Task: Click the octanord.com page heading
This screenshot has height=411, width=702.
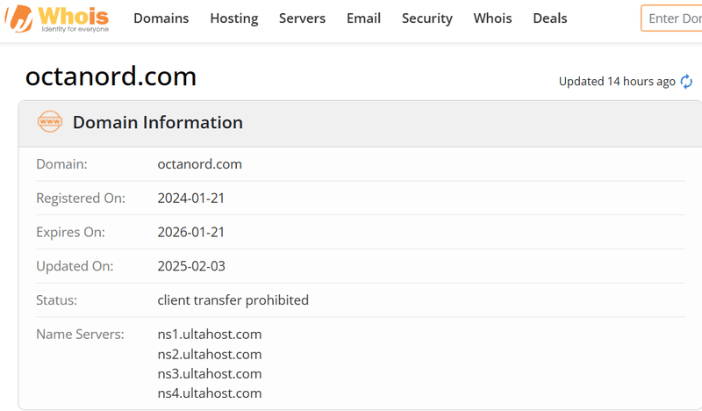Action: [x=111, y=76]
